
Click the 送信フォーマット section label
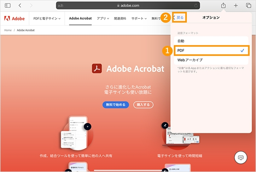(x=188, y=33)
